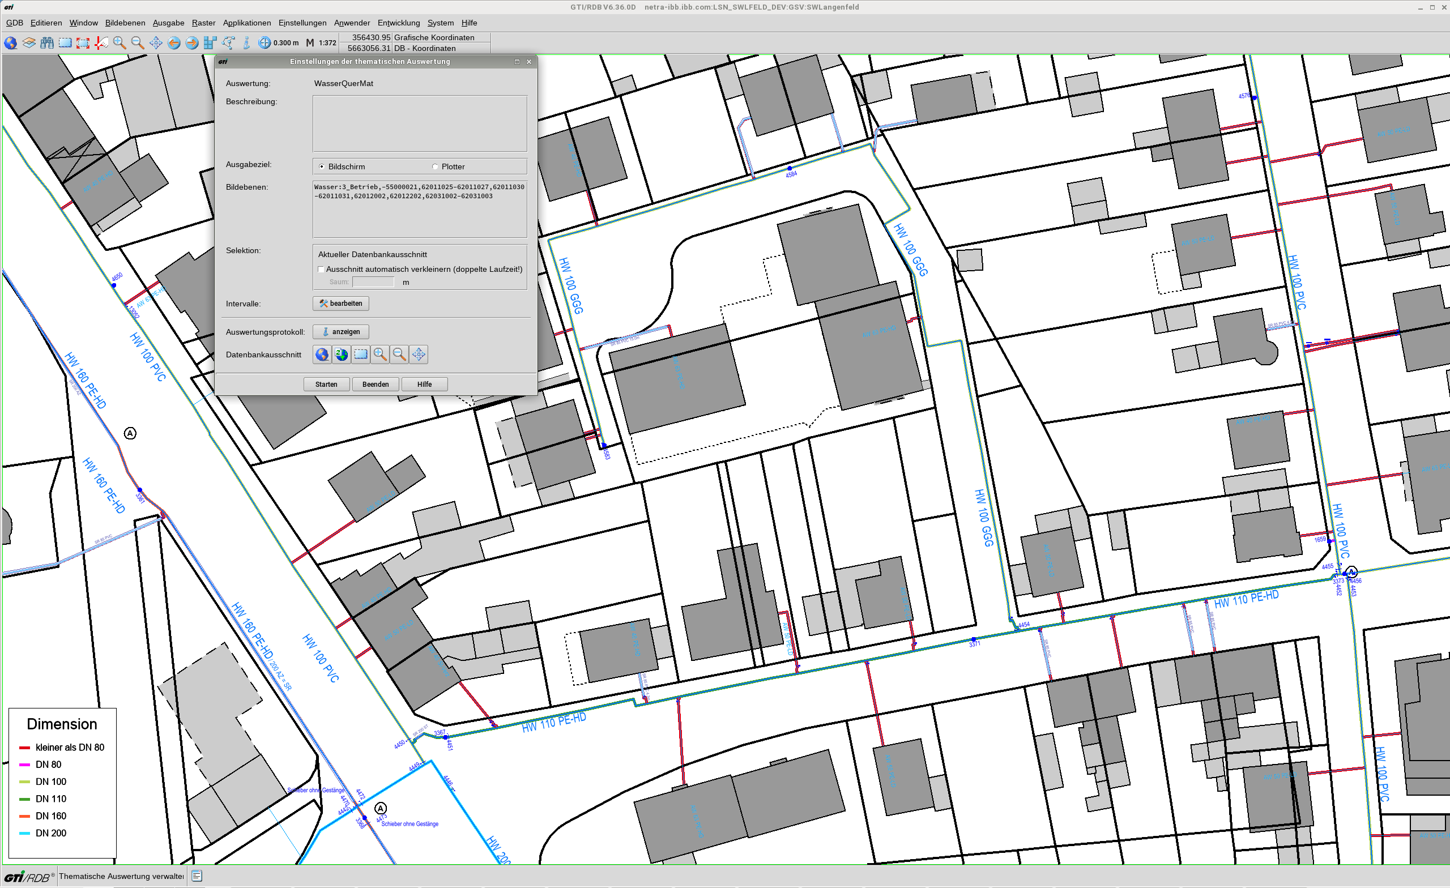Screen dimensions: 1450x888
Task: Click the orange back arrow navigation icon
Action: [174, 43]
